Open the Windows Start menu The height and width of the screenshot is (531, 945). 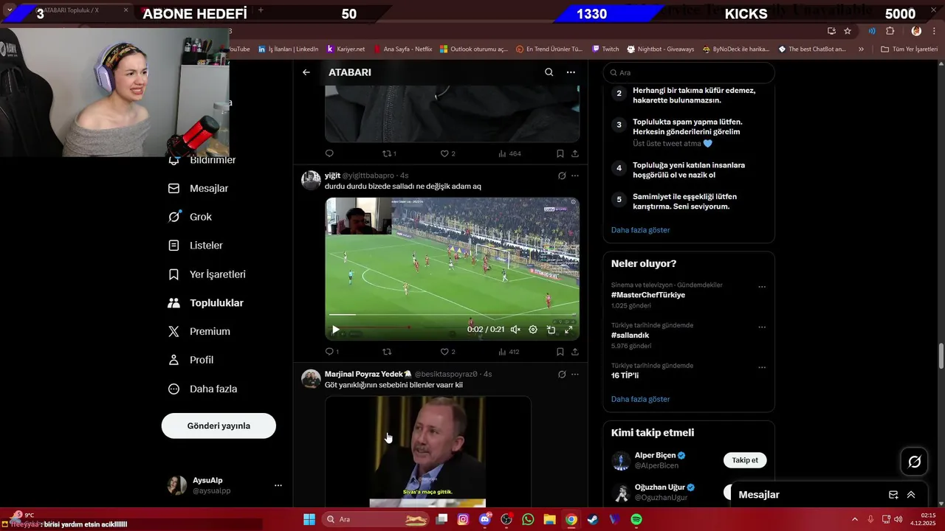pos(309,519)
